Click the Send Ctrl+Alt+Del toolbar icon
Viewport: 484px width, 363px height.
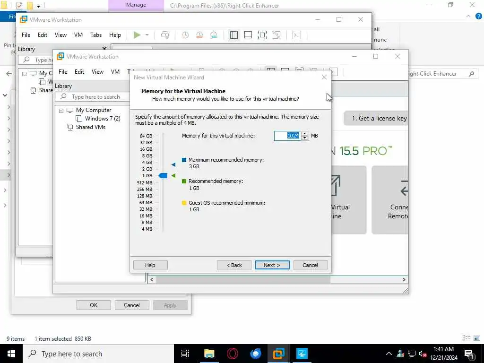pyautogui.click(x=165, y=35)
